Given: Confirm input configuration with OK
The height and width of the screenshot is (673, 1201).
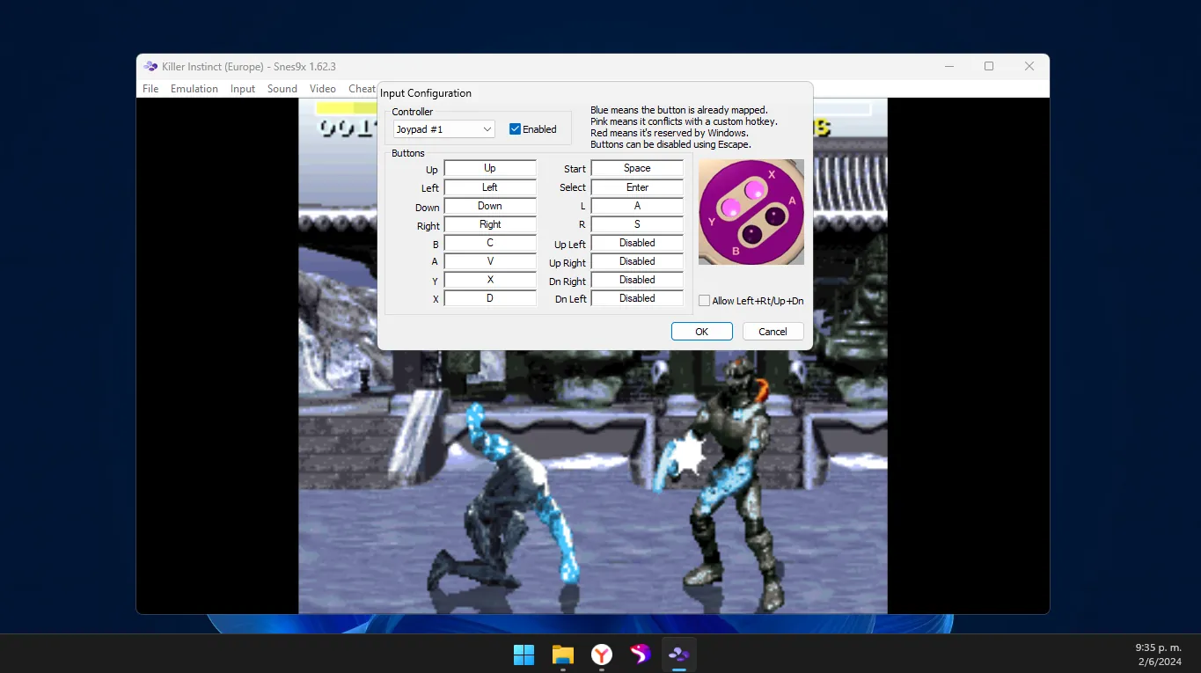Looking at the screenshot, I should point(701,332).
